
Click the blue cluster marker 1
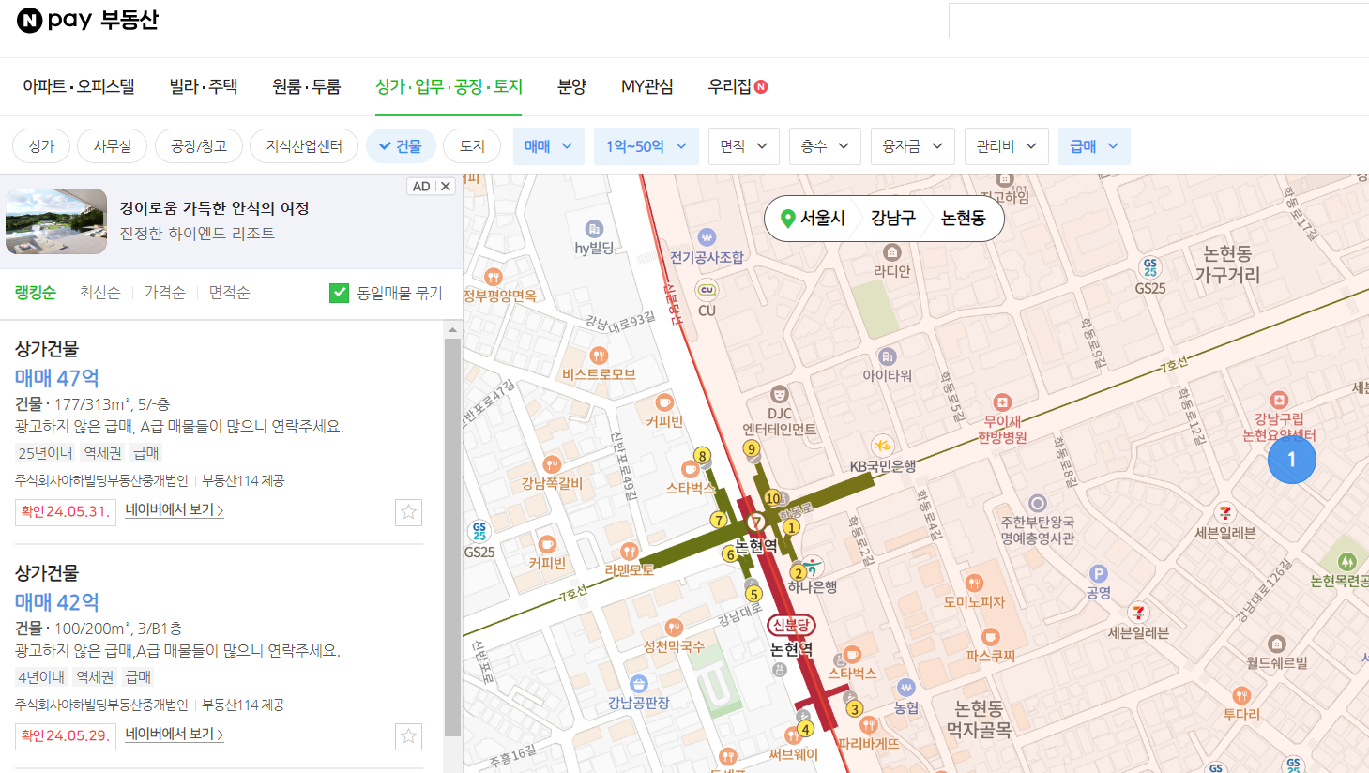(x=1292, y=460)
